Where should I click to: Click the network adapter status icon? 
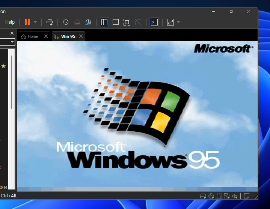(x=227, y=196)
